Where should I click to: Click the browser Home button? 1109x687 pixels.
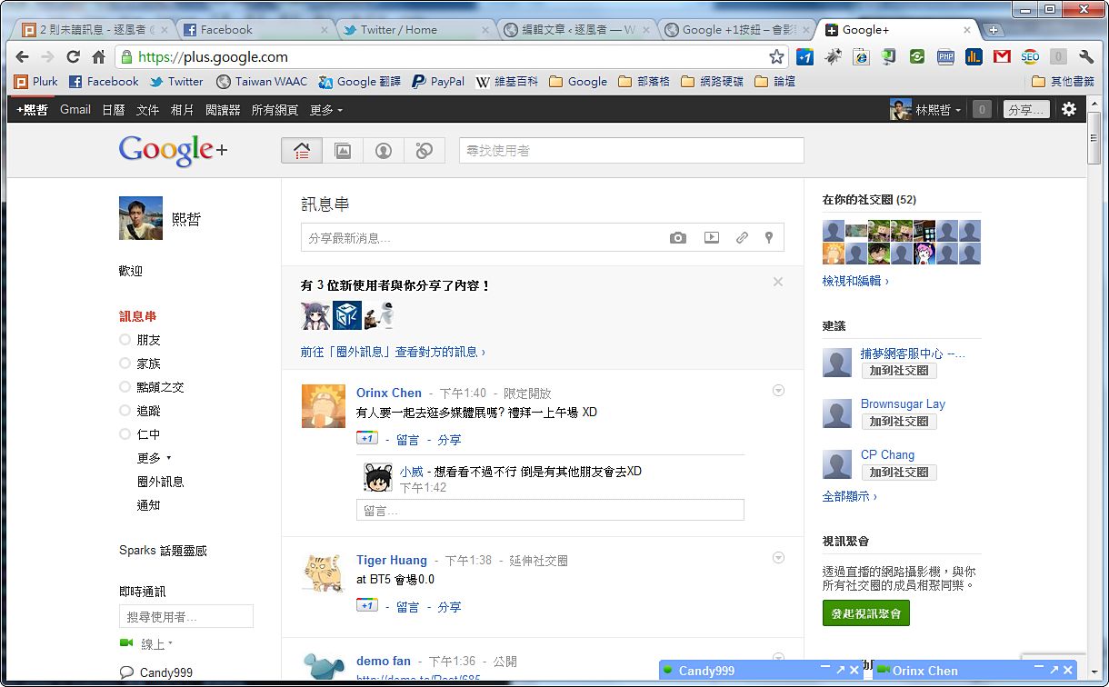pyautogui.click(x=99, y=56)
